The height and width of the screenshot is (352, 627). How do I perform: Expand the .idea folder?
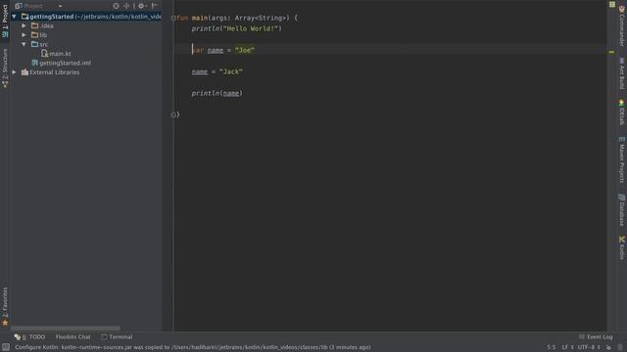(x=24, y=26)
